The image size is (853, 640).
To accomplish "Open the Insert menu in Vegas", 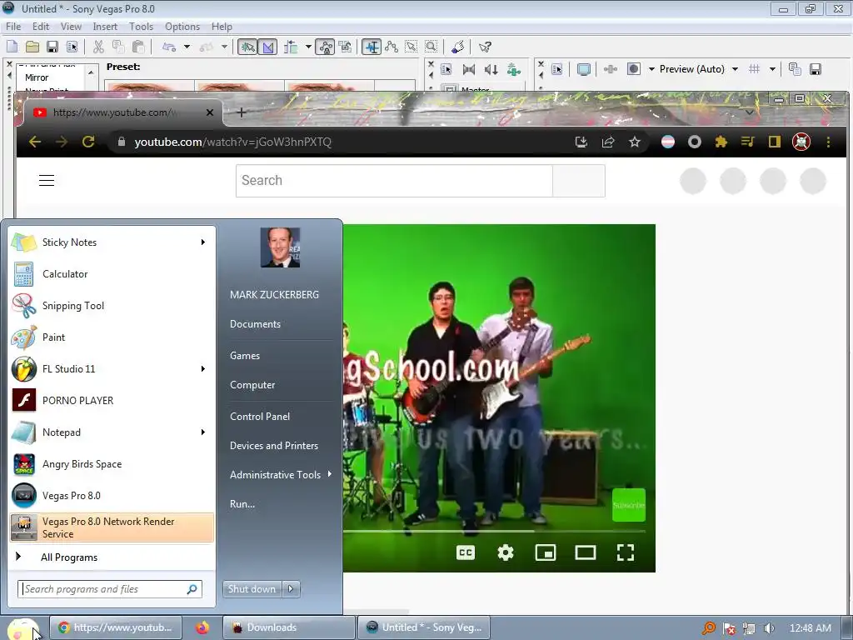I will (105, 26).
